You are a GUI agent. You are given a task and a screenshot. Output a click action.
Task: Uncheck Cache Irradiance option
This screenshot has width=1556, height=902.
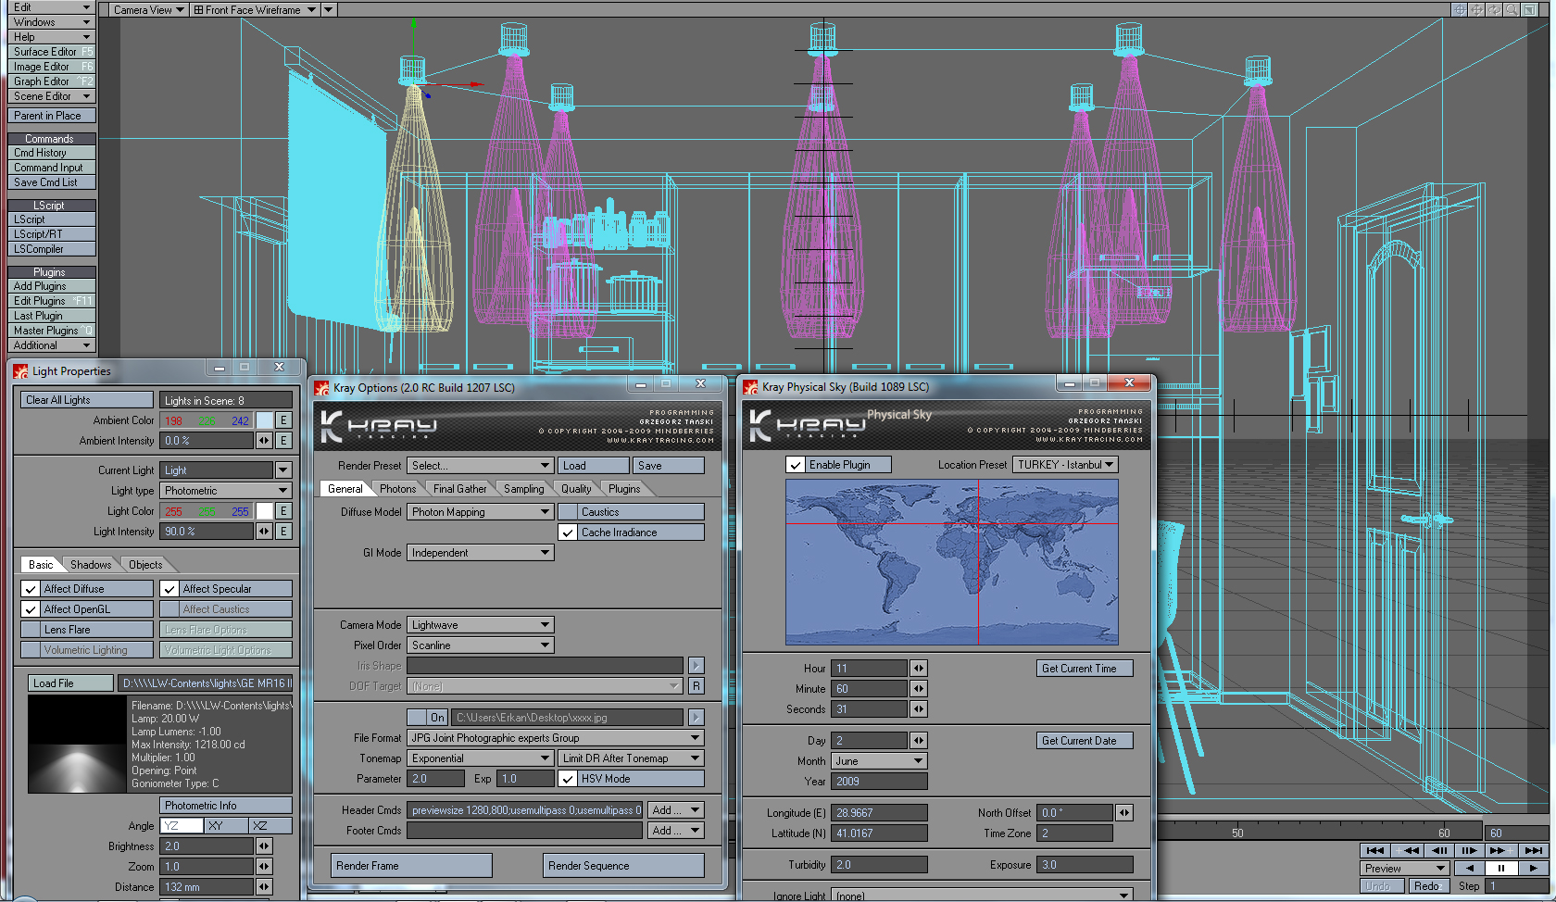[x=568, y=532]
